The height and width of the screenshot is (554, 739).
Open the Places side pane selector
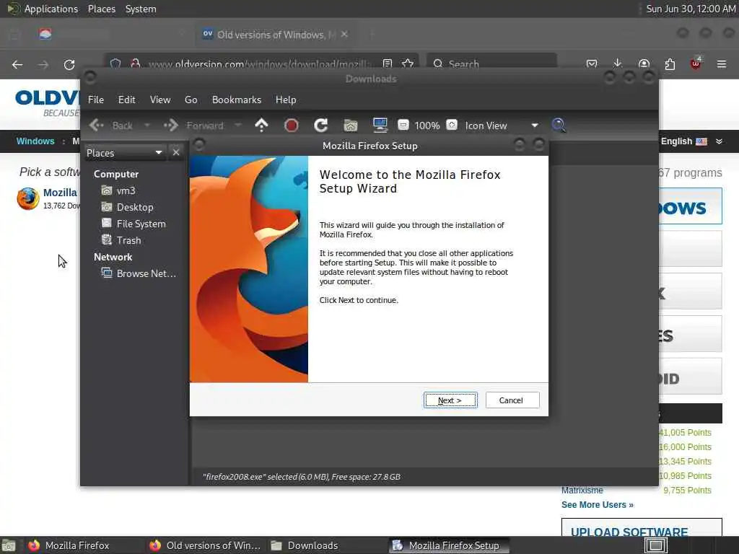pos(125,153)
